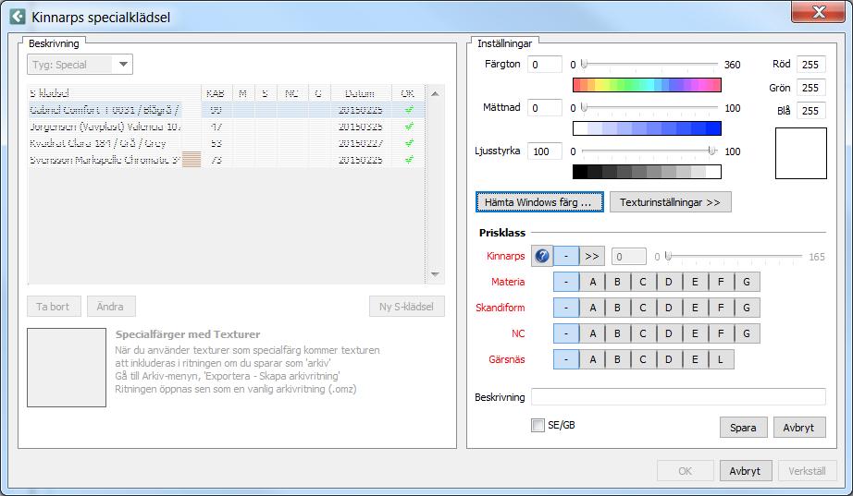
Task: Click the OK column header
Action: (x=407, y=93)
